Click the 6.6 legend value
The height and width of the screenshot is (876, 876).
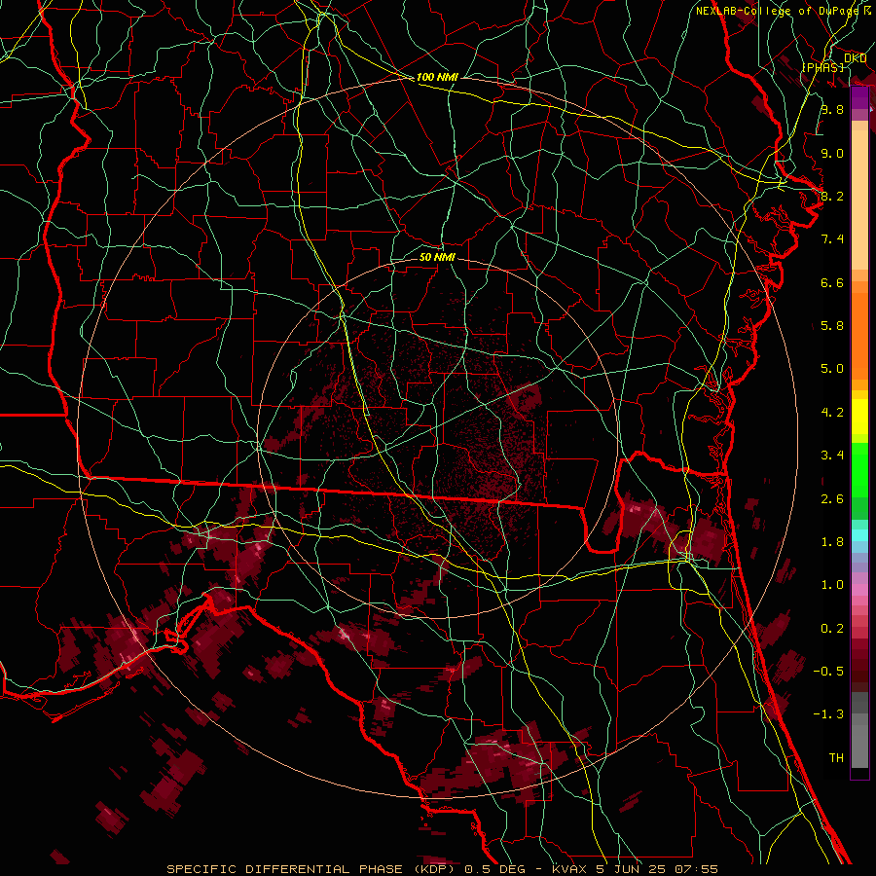pyautogui.click(x=832, y=282)
